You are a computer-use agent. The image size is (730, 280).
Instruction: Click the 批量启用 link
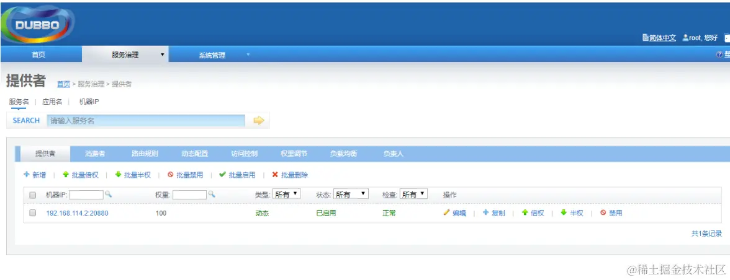242,175
